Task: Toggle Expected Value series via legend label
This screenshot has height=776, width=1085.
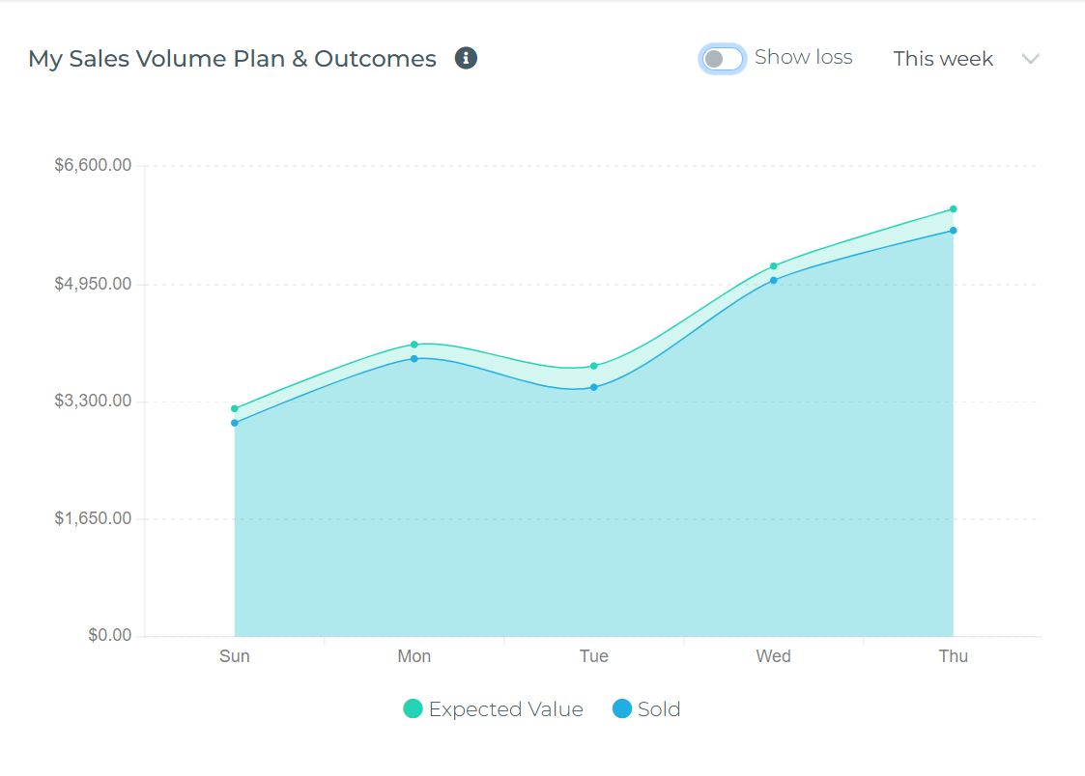Action: click(505, 709)
